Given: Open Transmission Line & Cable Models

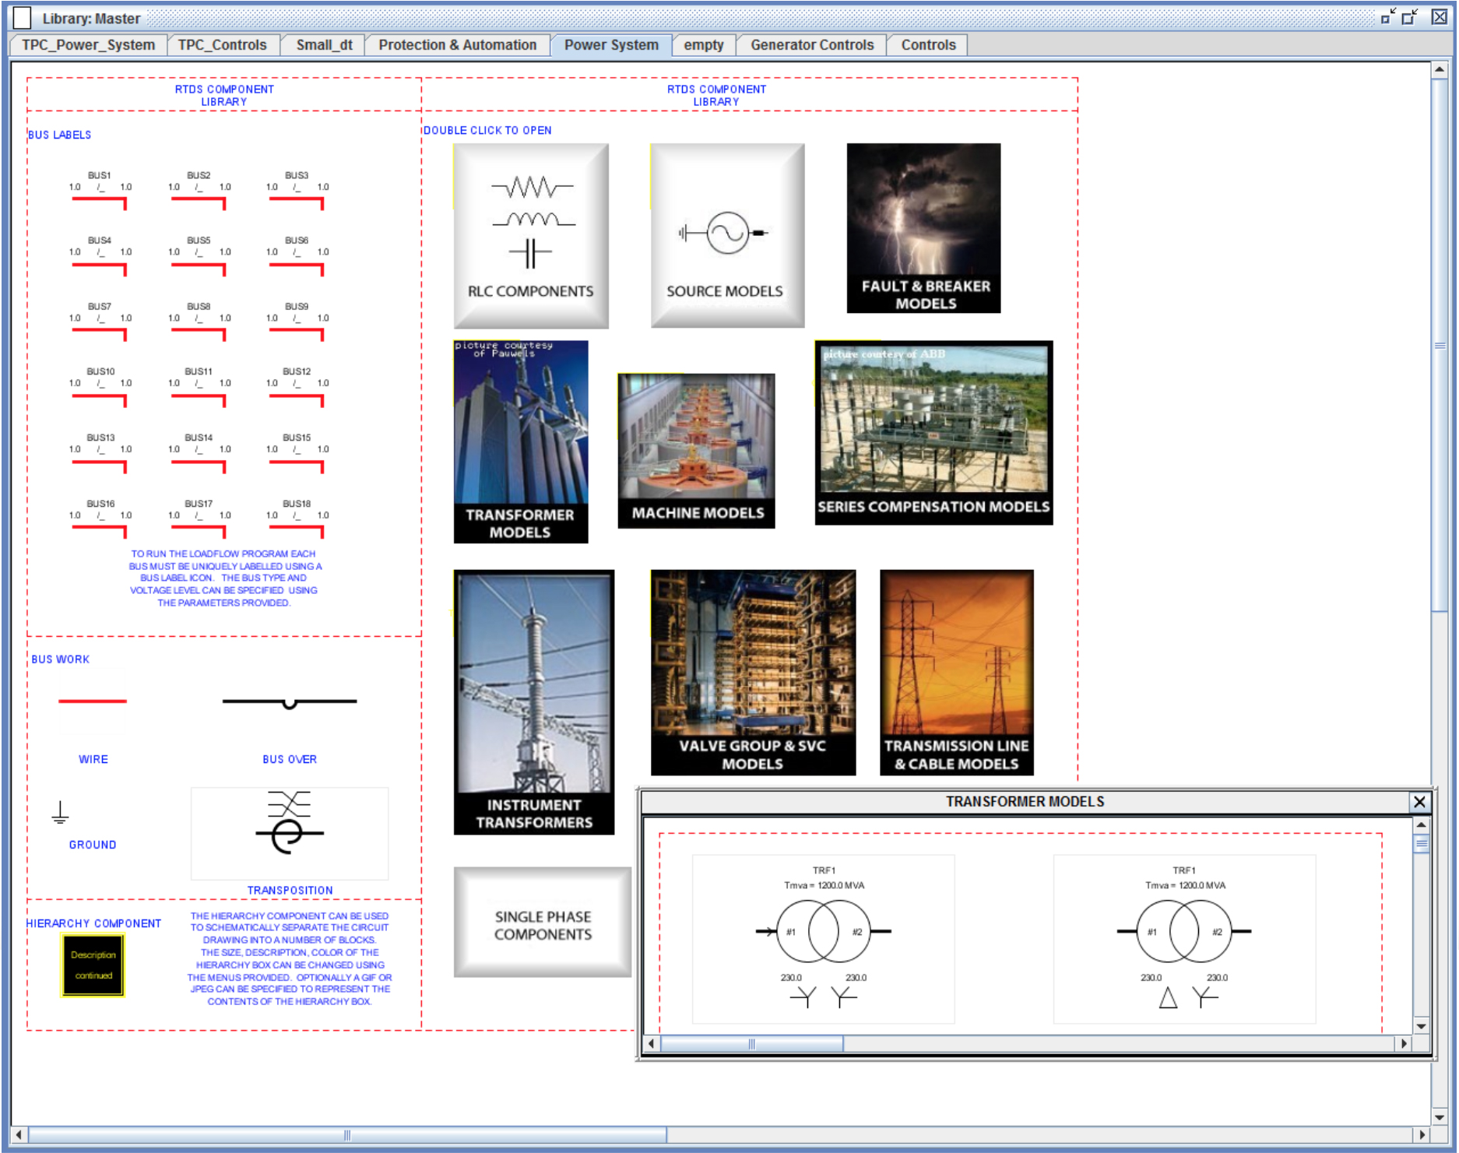Looking at the screenshot, I should point(956,672).
